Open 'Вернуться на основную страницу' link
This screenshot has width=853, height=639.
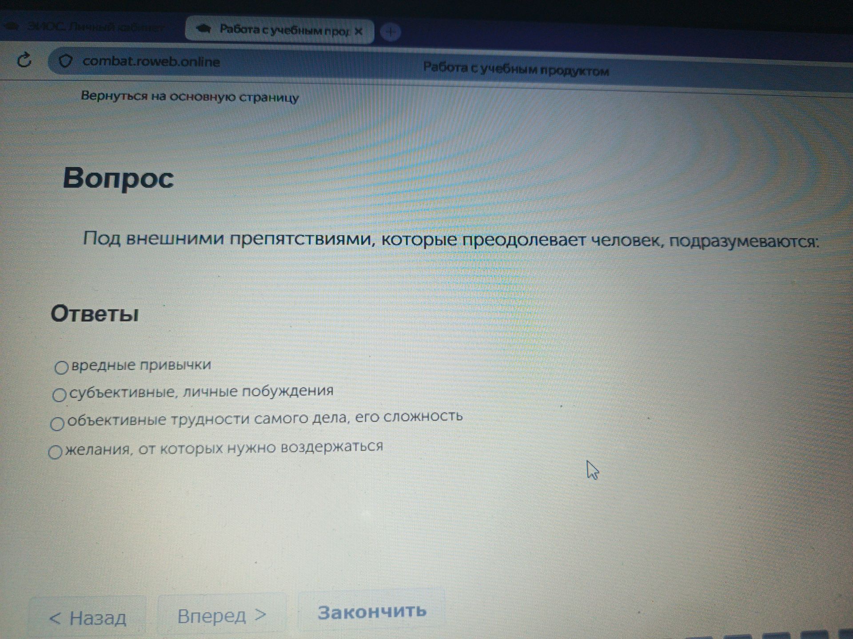click(x=190, y=97)
